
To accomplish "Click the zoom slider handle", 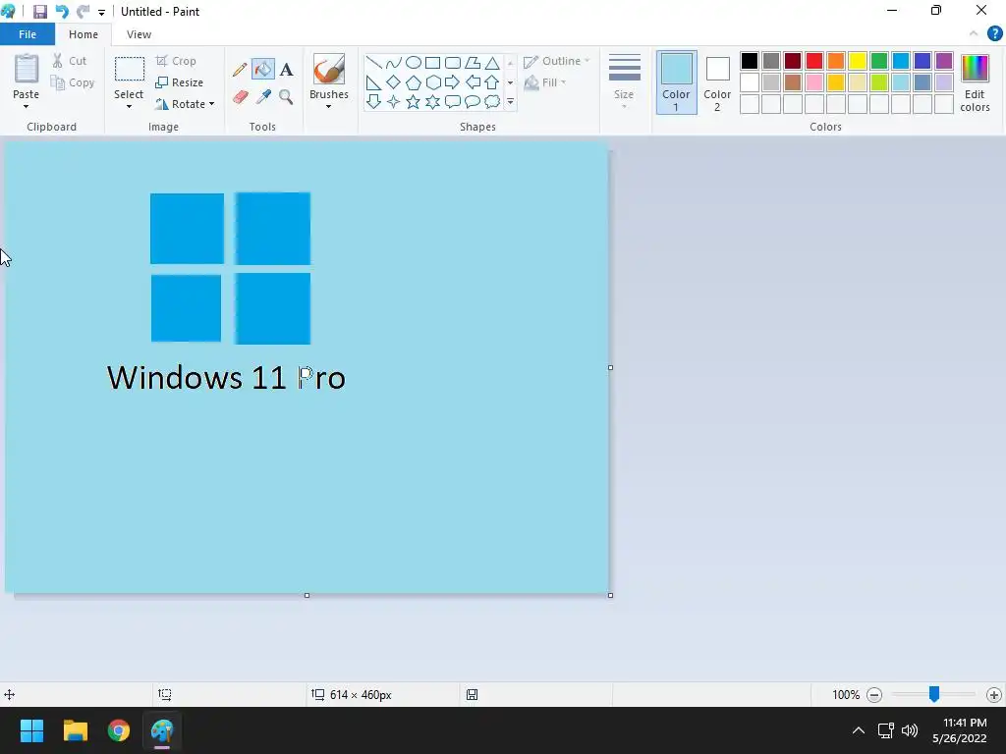I will coord(934,694).
